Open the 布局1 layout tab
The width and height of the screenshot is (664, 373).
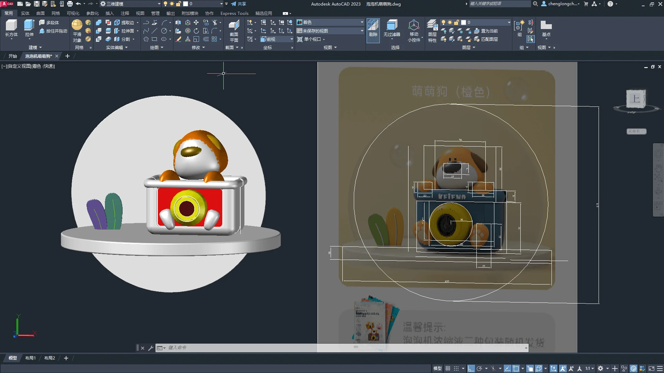[30, 358]
